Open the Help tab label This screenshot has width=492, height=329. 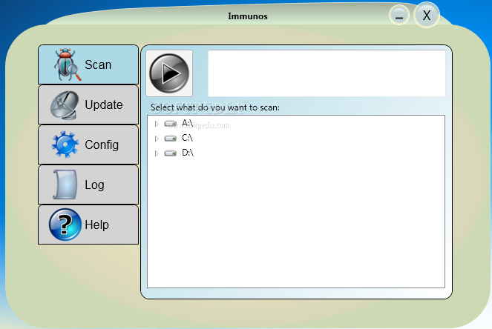pyautogui.click(x=97, y=225)
